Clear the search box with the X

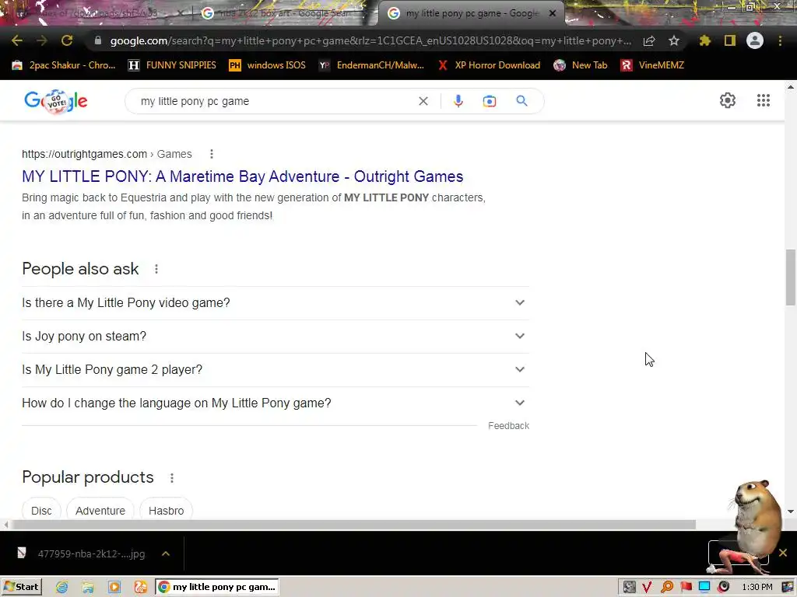tap(423, 101)
